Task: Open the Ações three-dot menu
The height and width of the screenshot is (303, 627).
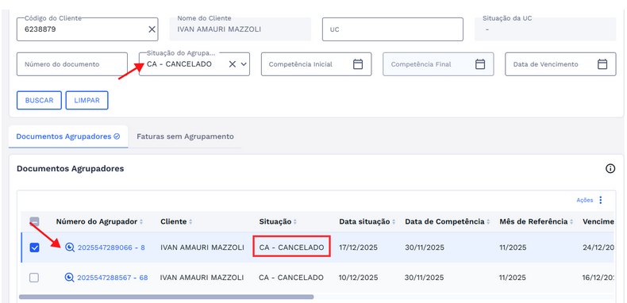Action: 600,200
